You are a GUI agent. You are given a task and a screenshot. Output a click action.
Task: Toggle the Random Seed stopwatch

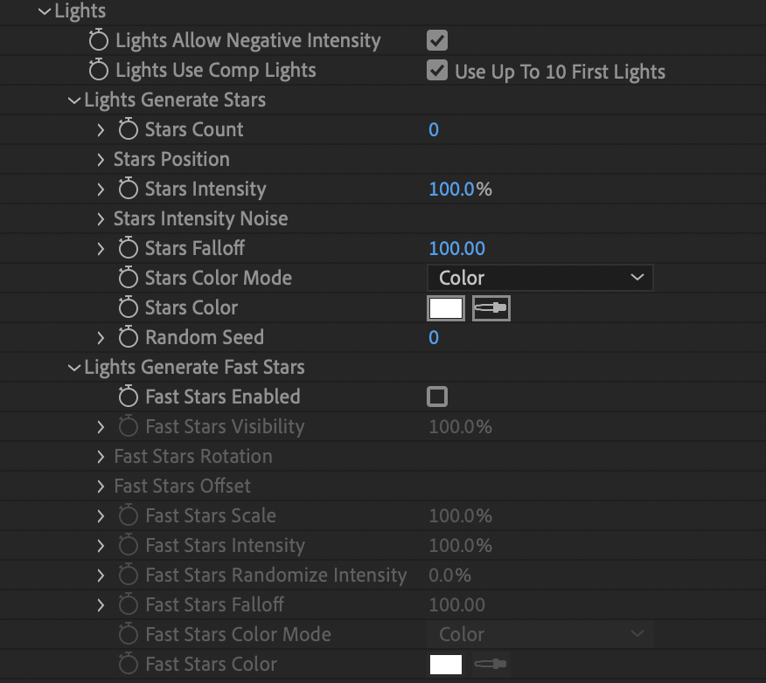point(128,337)
